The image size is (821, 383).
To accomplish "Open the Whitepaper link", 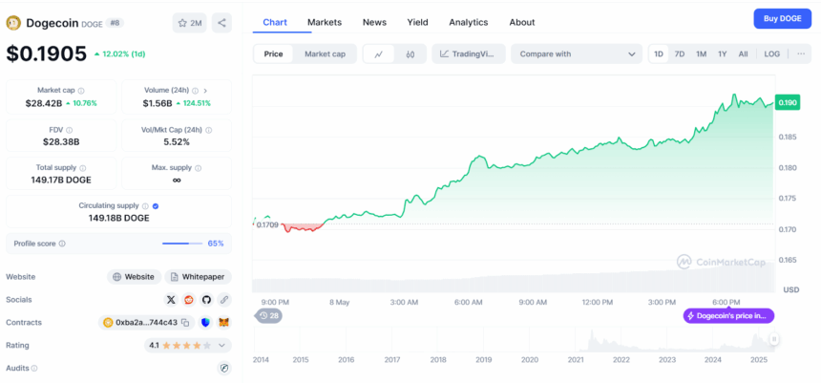I will (x=199, y=277).
